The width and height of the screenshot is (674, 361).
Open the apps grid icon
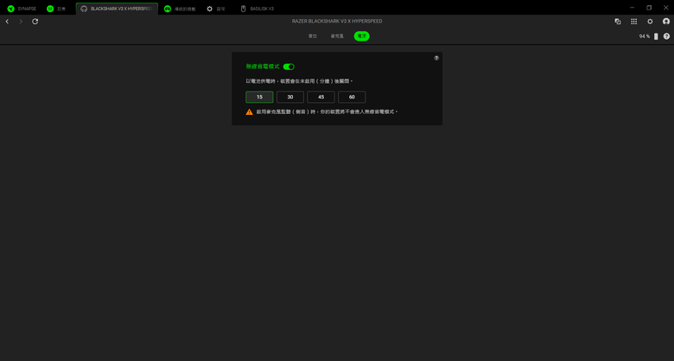pyautogui.click(x=634, y=21)
